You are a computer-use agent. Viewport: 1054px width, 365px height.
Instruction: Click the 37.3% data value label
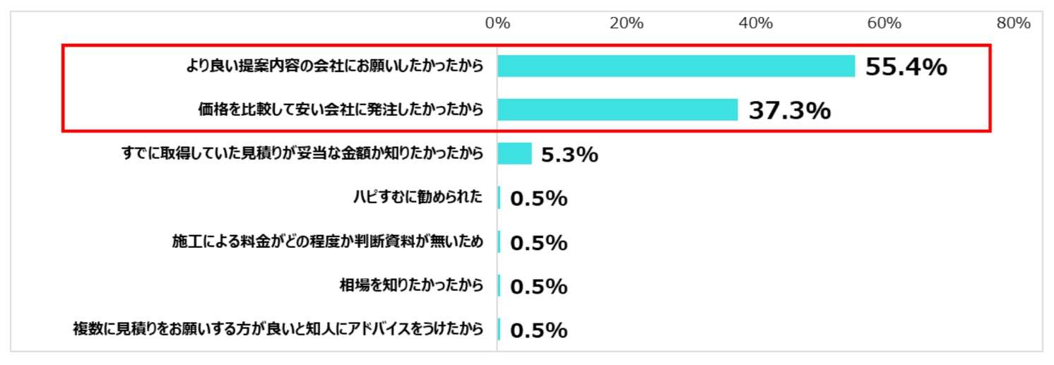tap(789, 111)
